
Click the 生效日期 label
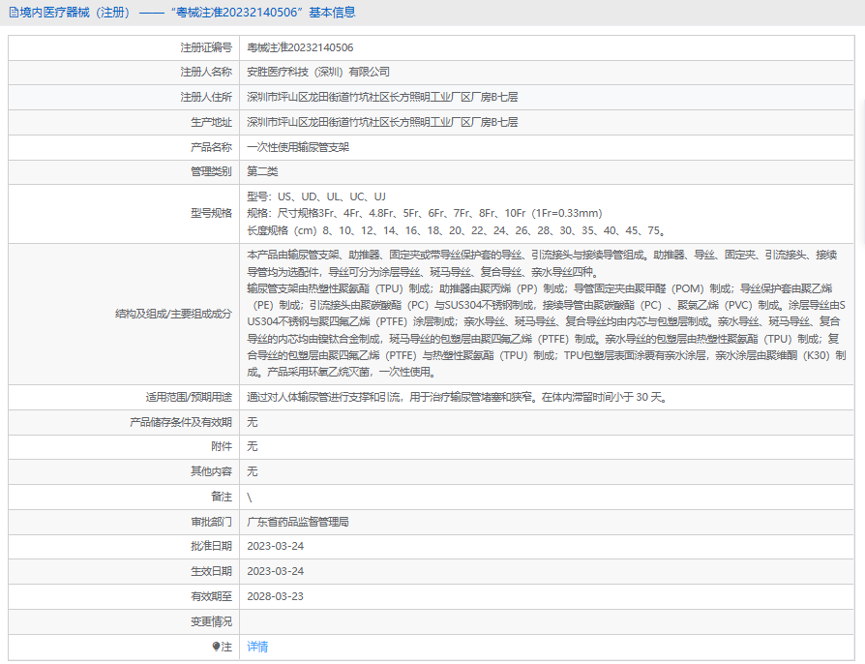point(211,572)
